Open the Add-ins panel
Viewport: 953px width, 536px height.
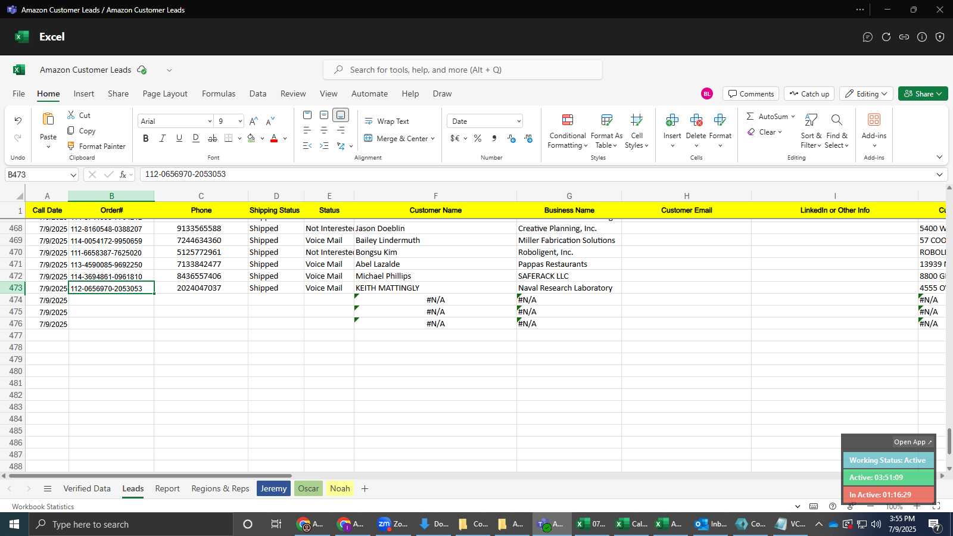coord(874,131)
